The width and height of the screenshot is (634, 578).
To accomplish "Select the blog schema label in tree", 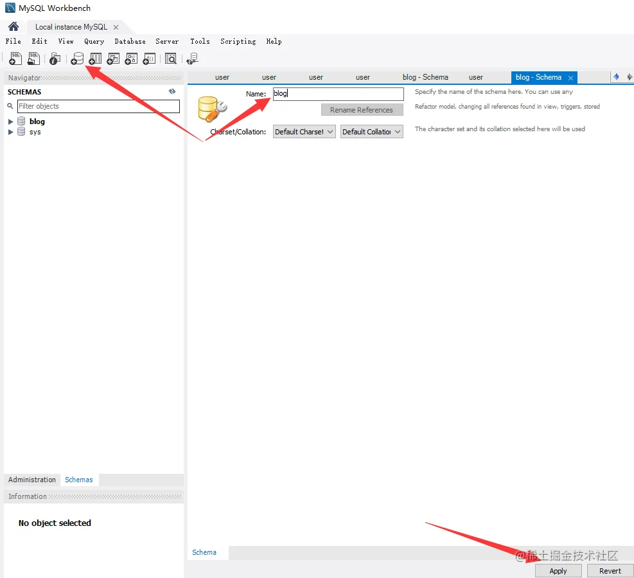I will 37,122.
